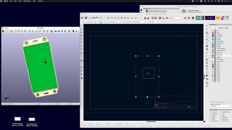Uncheck Graphics in Selection Filter
Viewport: 232px width, 130px height.
point(221,117)
